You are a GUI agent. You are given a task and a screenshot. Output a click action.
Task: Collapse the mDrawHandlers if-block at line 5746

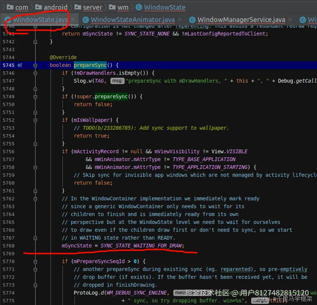[36, 73]
